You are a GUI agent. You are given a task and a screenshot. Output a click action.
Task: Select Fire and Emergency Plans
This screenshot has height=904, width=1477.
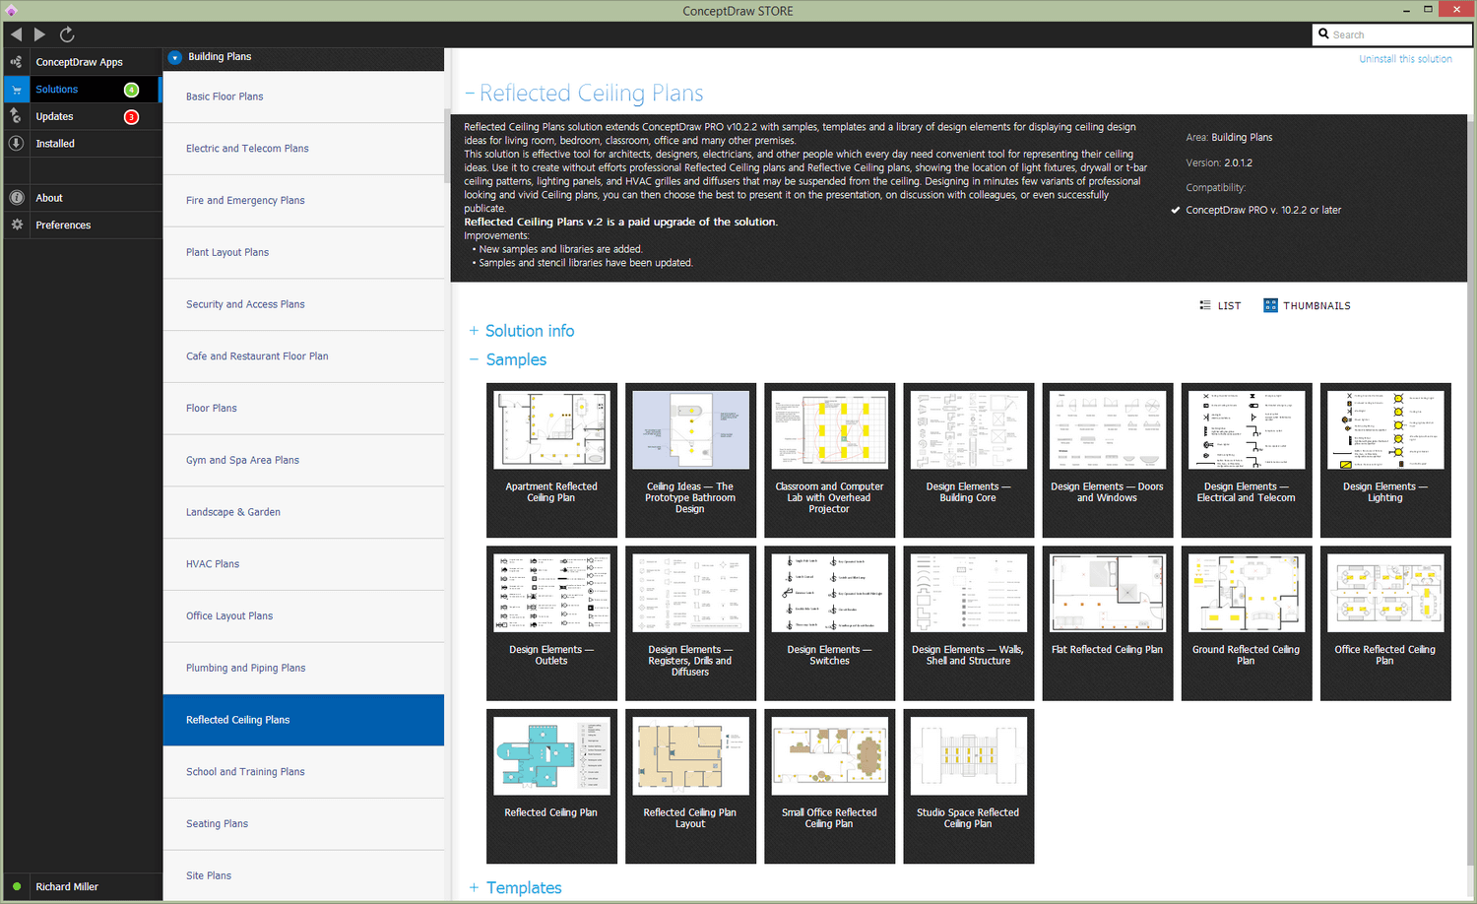click(x=303, y=201)
